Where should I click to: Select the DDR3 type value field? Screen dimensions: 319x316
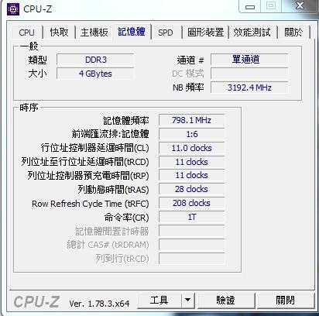point(95,60)
